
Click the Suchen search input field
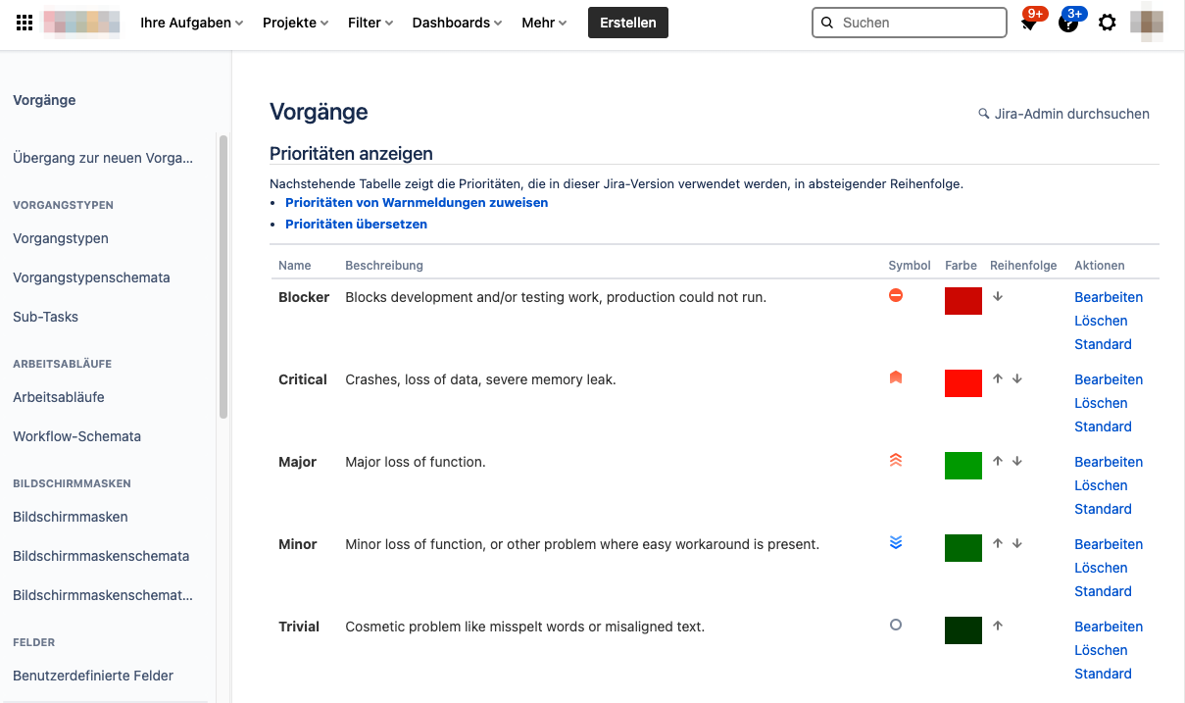click(x=909, y=22)
